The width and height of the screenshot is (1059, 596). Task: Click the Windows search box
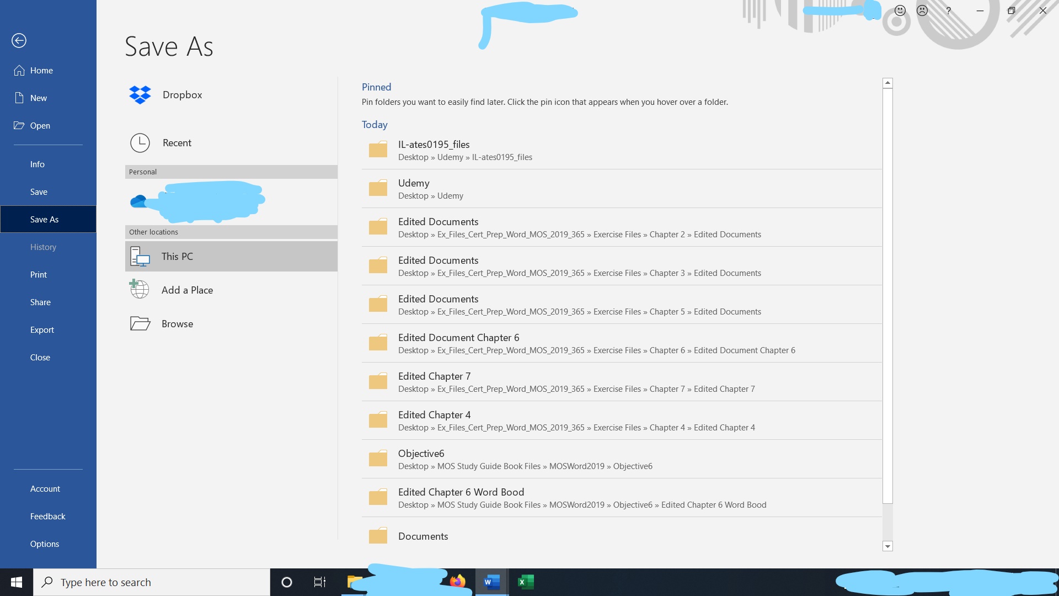(152, 582)
